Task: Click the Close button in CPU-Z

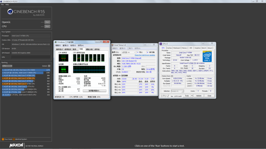Action: [209, 96]
